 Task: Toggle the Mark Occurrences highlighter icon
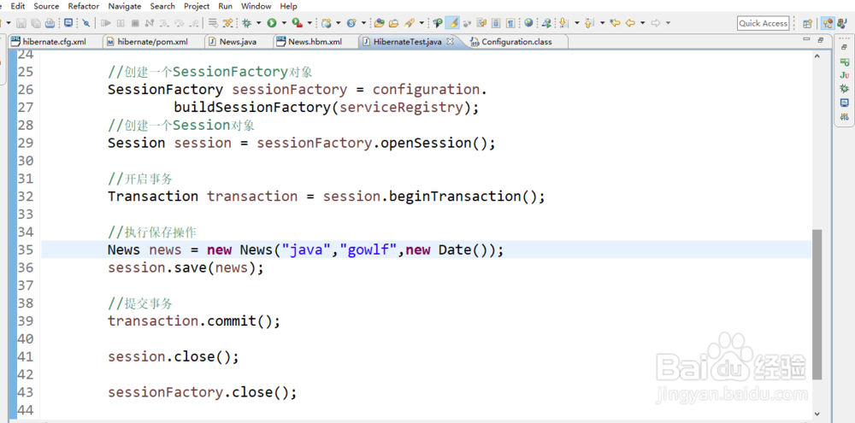[452, 23]
